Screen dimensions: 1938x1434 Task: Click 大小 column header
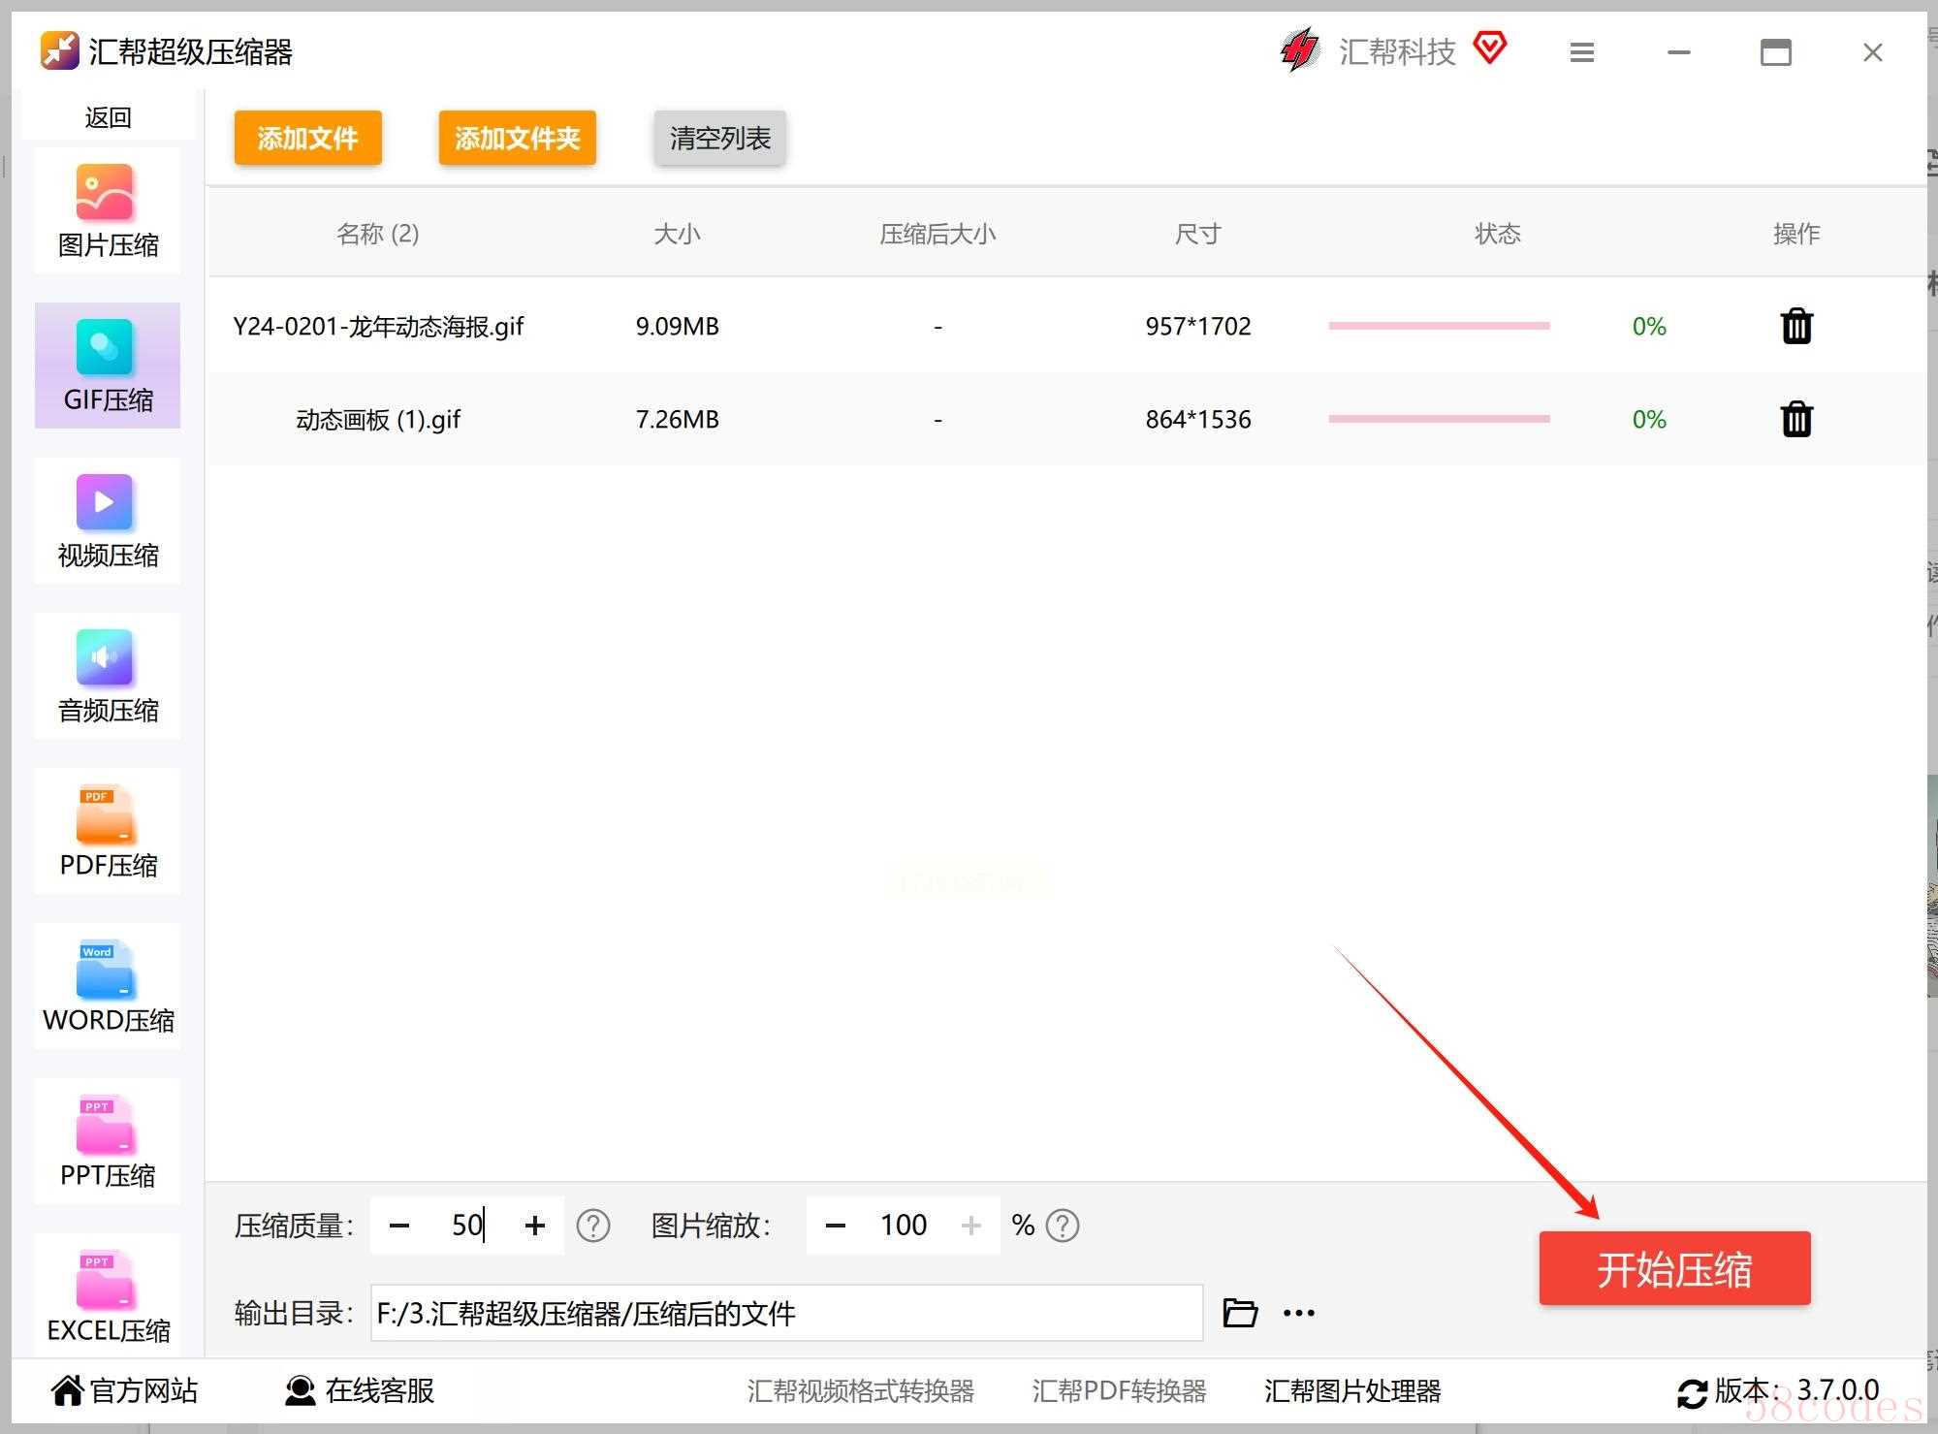(678, 234)
